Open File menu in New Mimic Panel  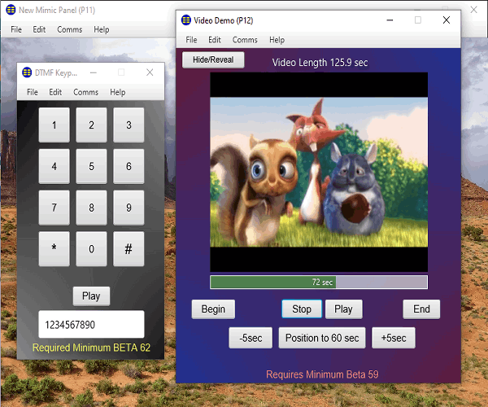pyautogui.click(x=16, y=29)
